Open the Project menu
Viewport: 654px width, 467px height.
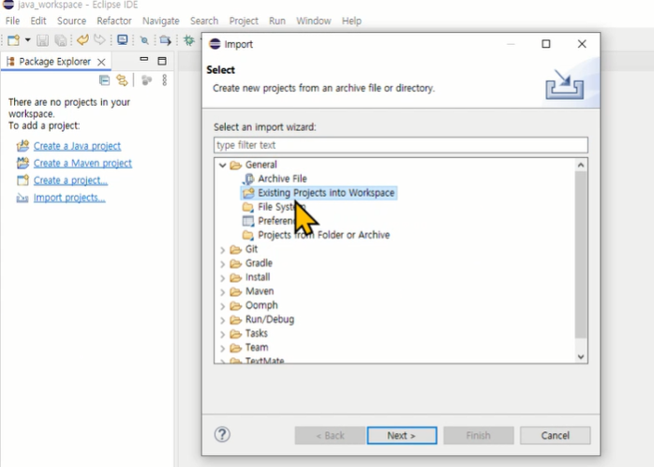(244, 21)
